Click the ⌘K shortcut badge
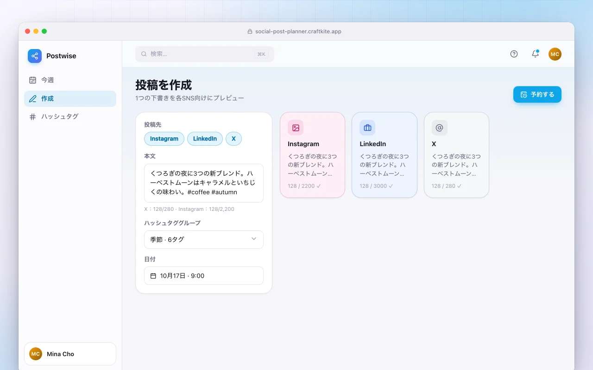The height and width of the screenshot is (370, 593). 261,54
